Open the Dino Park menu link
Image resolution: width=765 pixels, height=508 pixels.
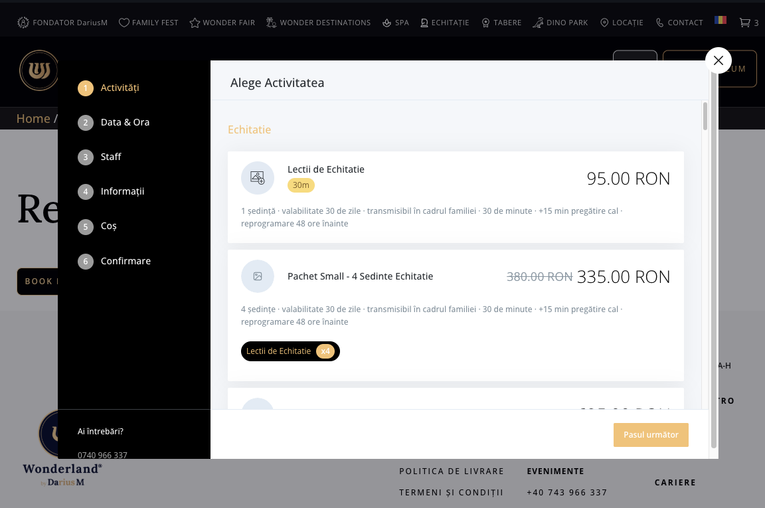pyautogui.click(x=560, y=23)
